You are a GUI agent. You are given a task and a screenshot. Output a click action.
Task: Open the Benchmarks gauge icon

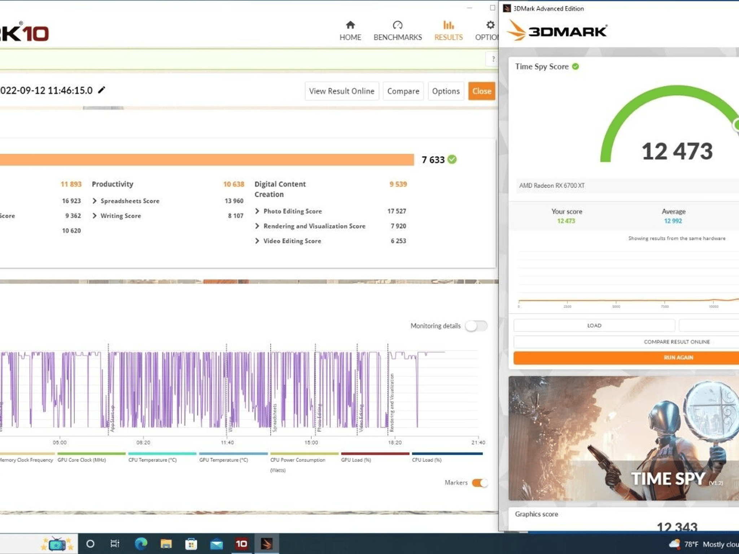click(x=397, y=25)
